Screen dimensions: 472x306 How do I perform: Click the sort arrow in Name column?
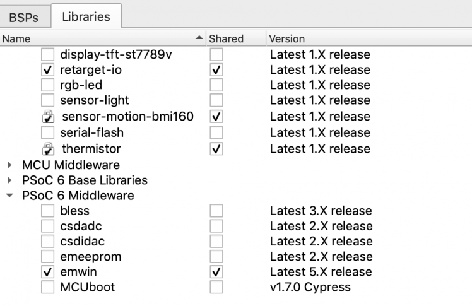[x=200, y=38]
